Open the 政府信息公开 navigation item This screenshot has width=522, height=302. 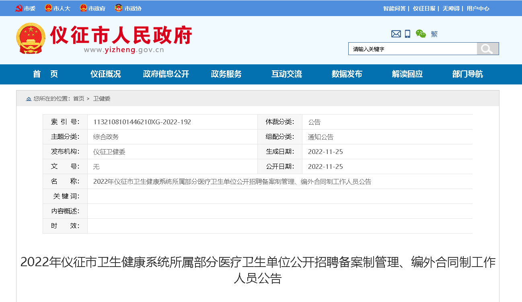pos(166,74)
